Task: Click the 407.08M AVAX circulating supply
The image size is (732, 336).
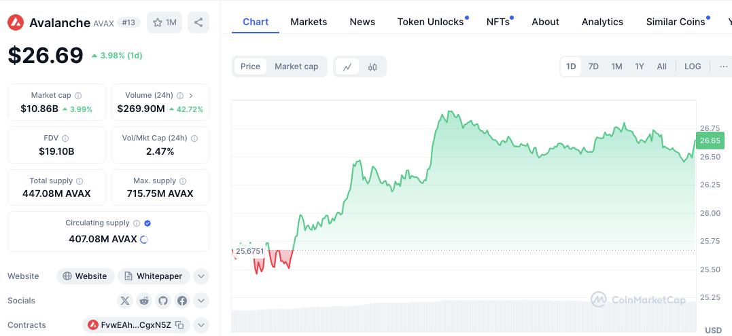Action: point(103,240)
